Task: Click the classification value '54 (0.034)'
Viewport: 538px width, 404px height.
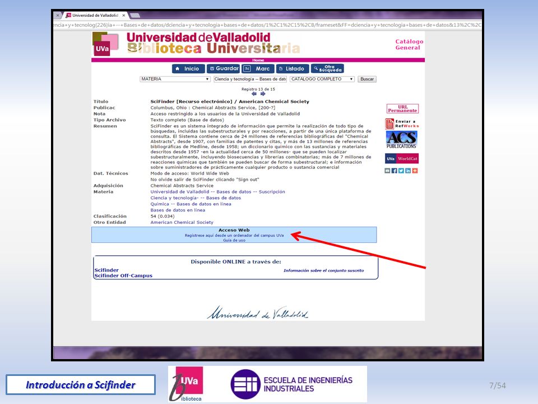Action: 163,217
